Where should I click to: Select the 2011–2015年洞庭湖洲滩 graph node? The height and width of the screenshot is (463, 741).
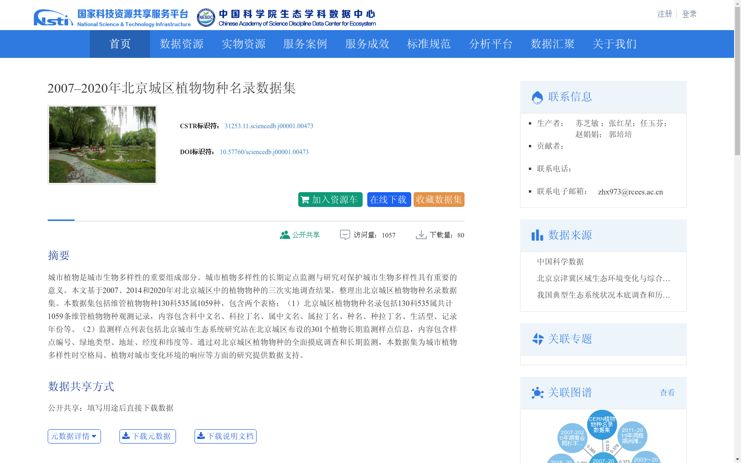tap(632, 436)
